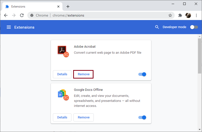
Task: Click the search extensions magnifier icon
Action: tap(157, 27)
